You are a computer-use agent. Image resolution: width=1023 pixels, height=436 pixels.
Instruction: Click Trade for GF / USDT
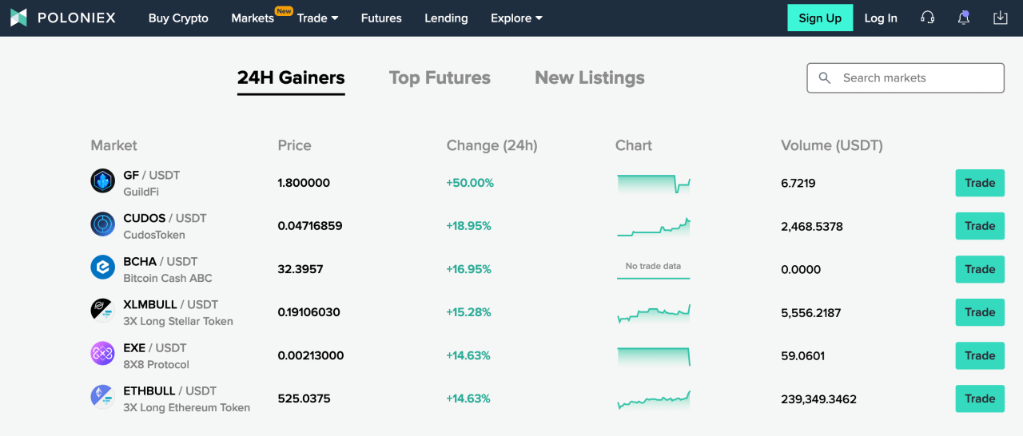pos(980,183)
